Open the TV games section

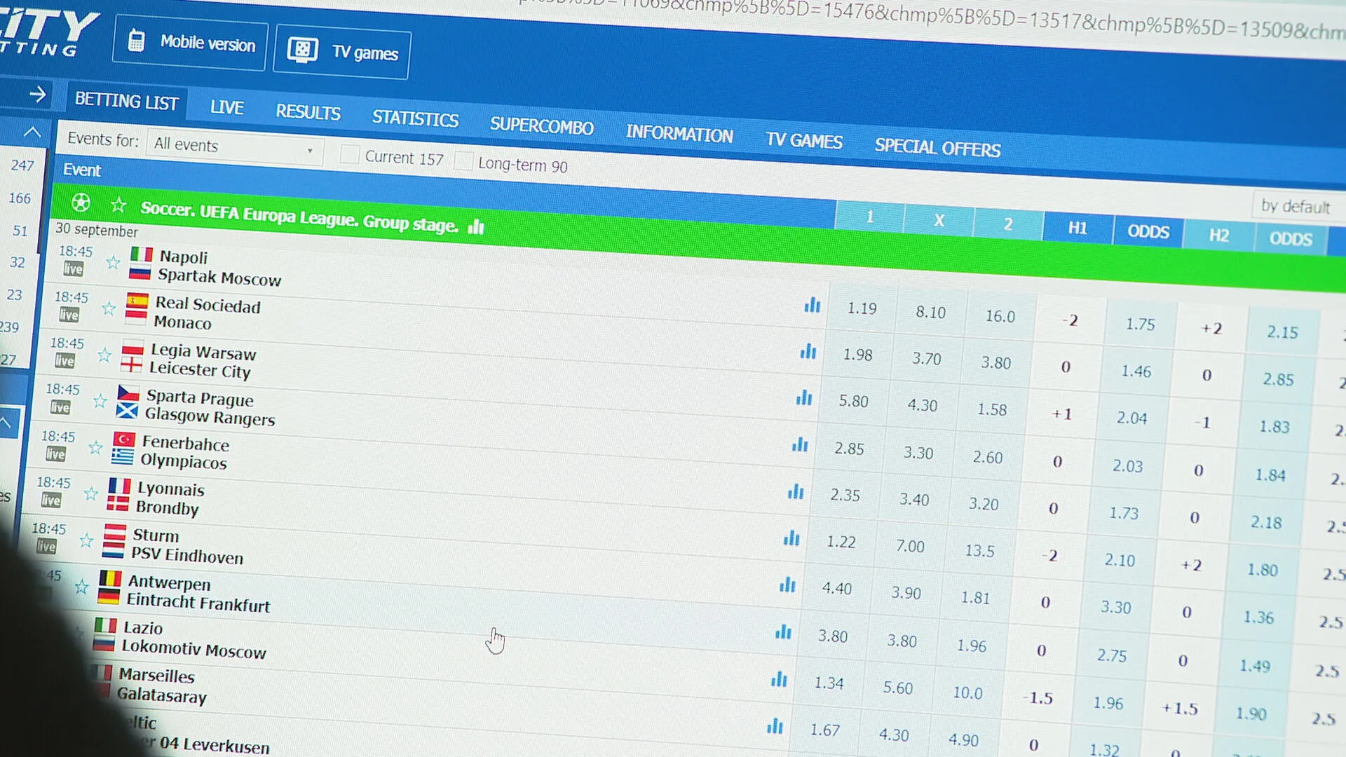[341, 53]
